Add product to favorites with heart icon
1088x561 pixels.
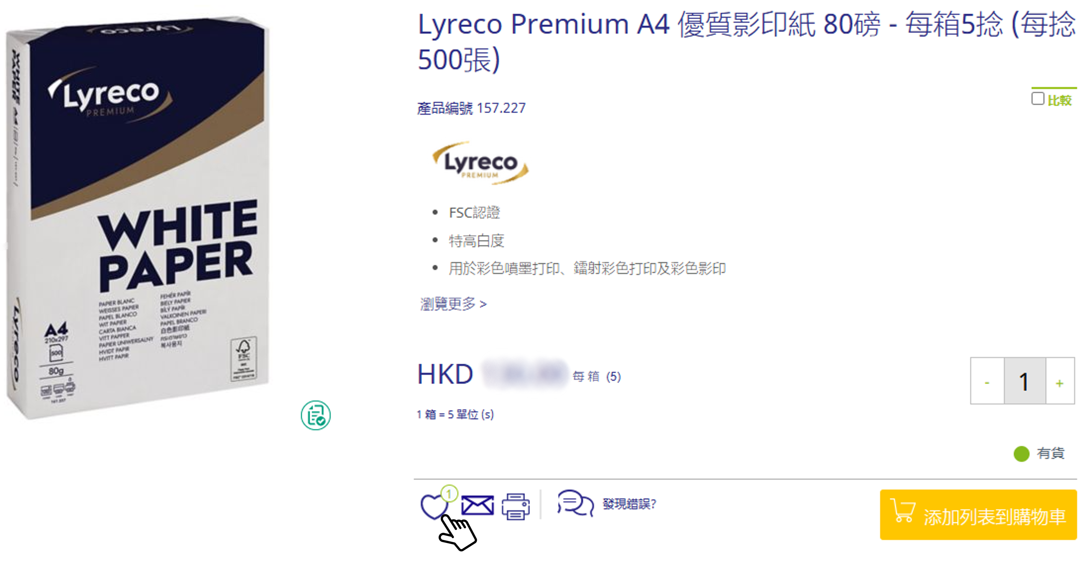pos(434,506)
